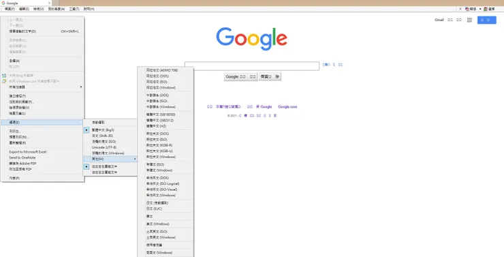Click the I'm Feeling Lucky button
504x257 pixels.
coord(270,77)
